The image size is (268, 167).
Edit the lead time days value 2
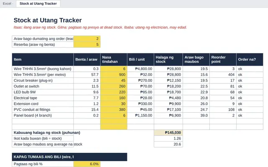87,39
